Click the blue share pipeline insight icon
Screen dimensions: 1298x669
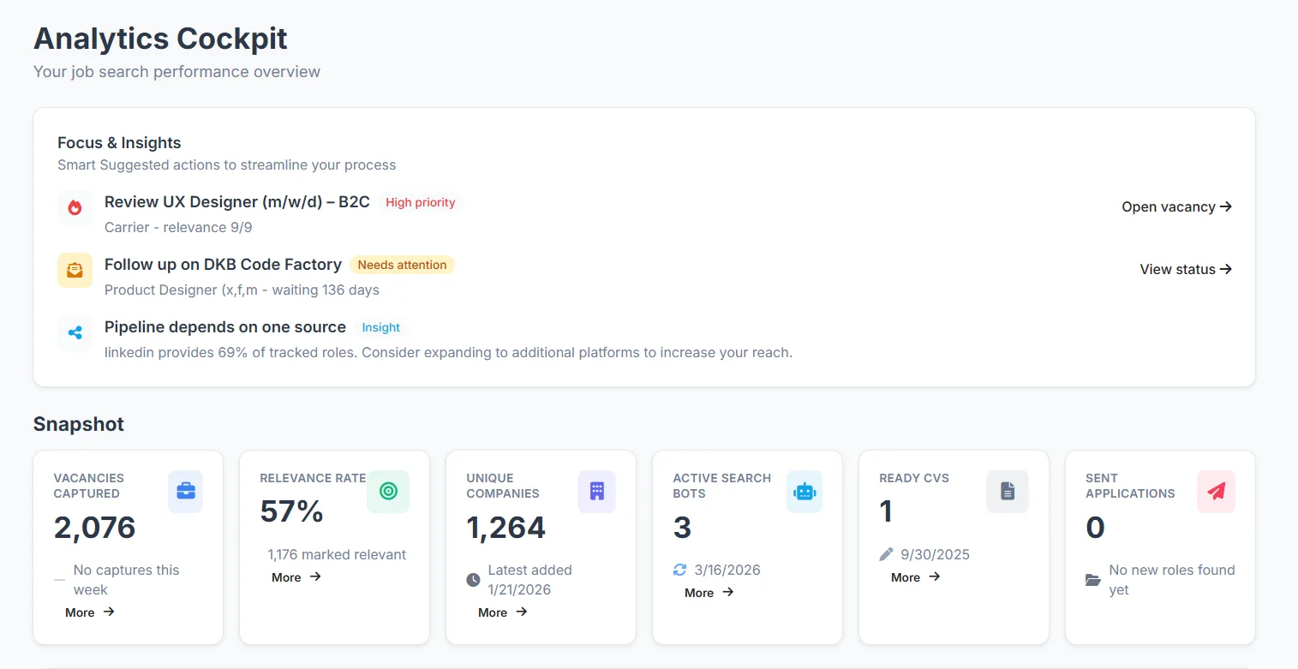[x=75, y=333]
